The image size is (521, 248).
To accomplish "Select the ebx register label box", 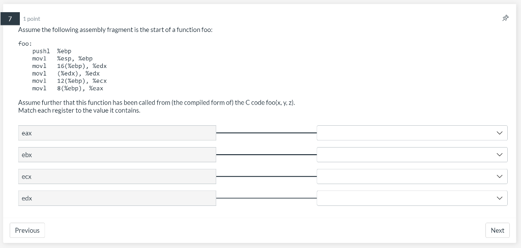I will click(x=117, y=155).
